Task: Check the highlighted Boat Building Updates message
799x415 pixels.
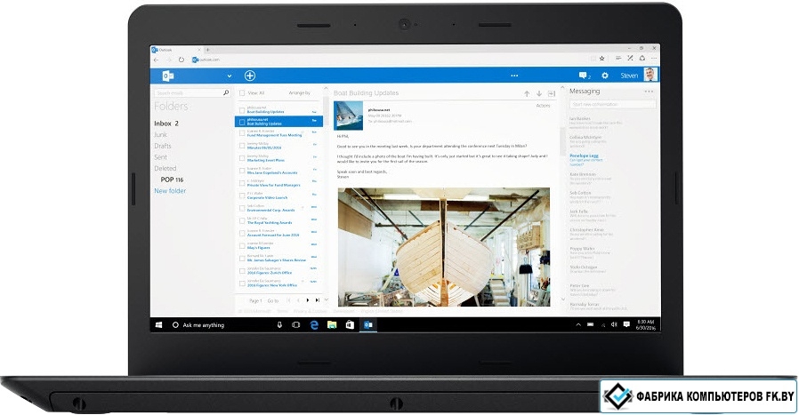Action: pos(242,122)
